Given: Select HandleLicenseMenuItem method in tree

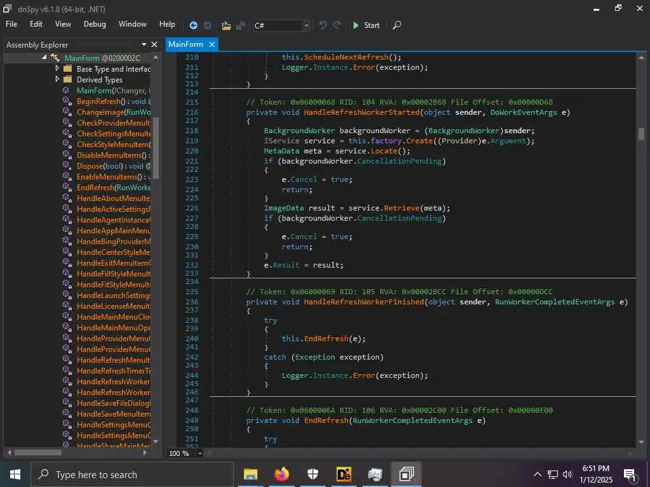Looking at the screenshot, I should point(114,306).
